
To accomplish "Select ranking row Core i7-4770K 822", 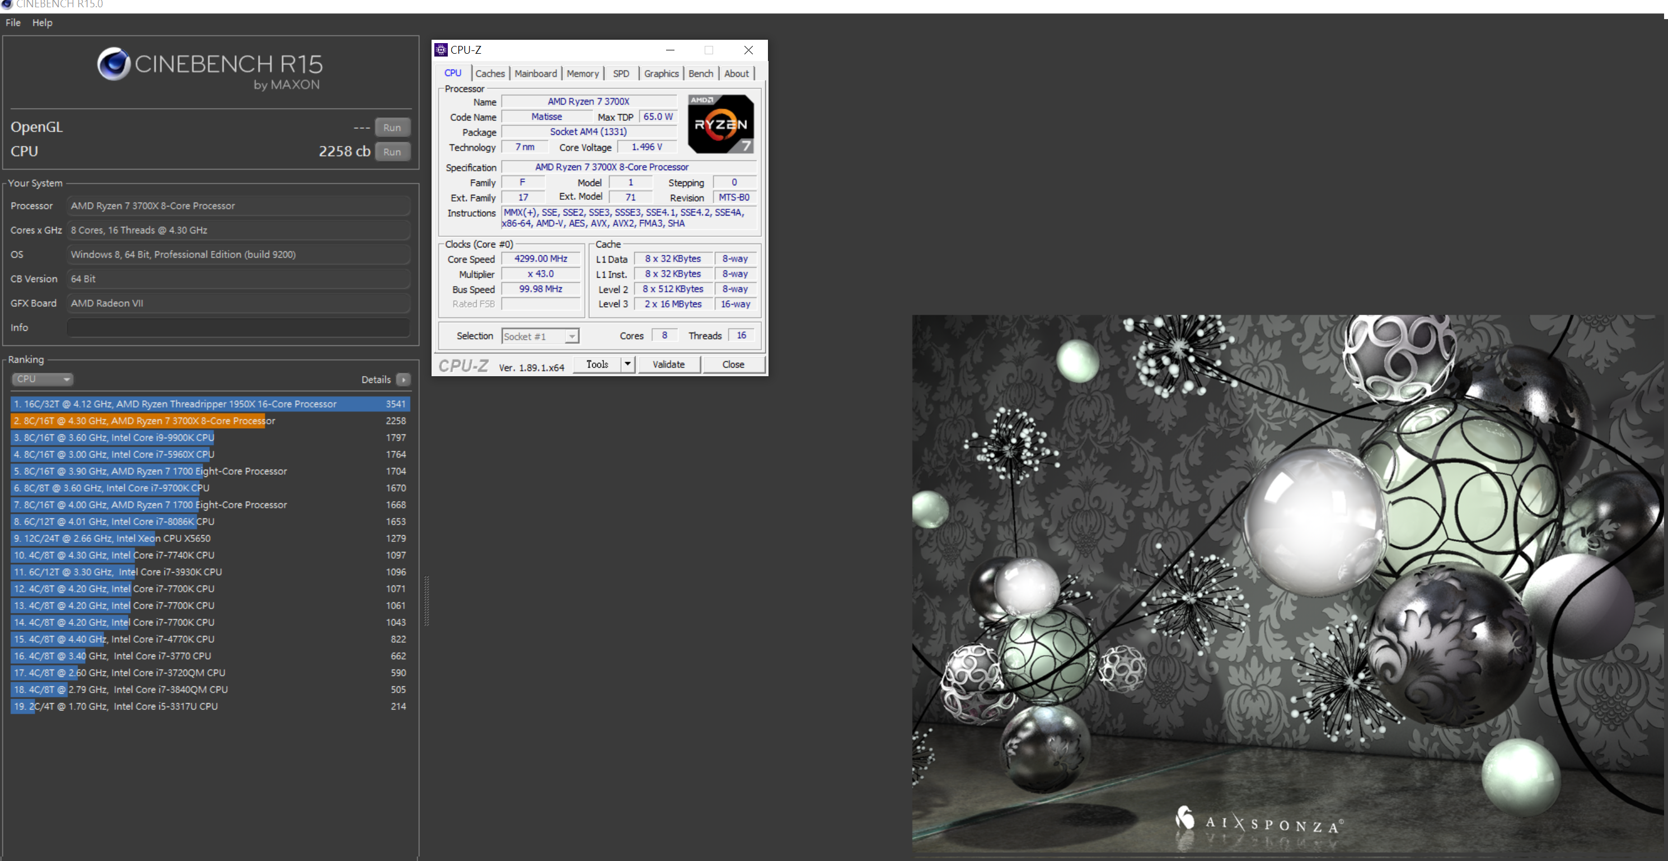I will (x=210, y=640).
